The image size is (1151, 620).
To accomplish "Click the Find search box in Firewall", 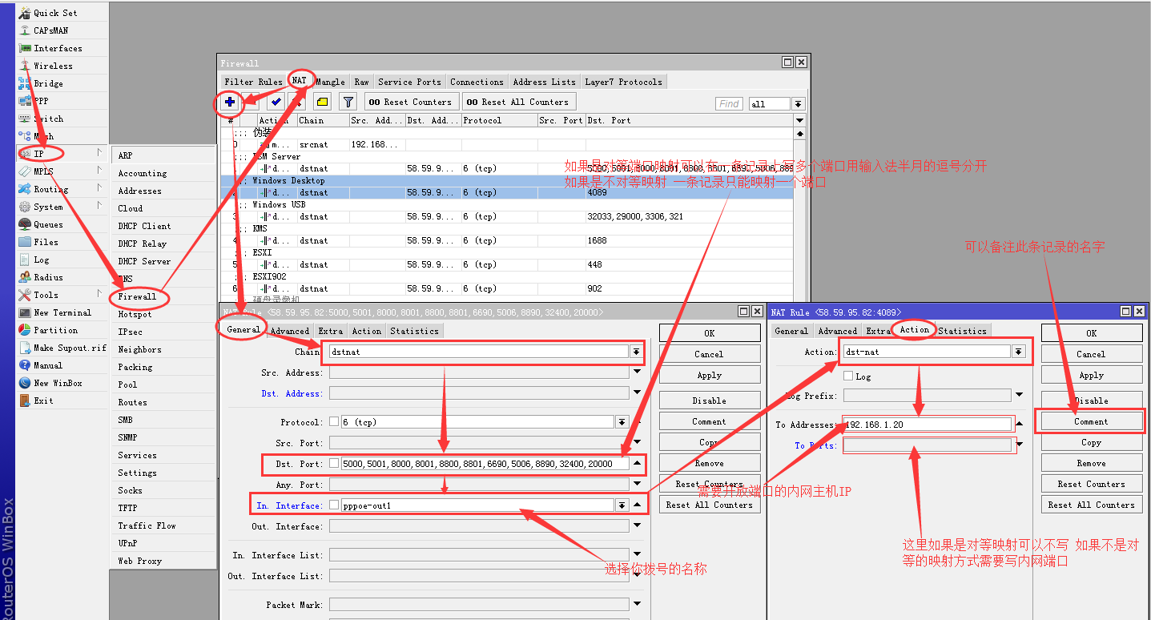I will (730, 104).
